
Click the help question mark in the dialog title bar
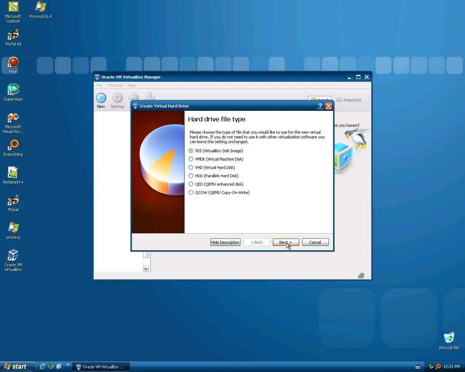320,106
